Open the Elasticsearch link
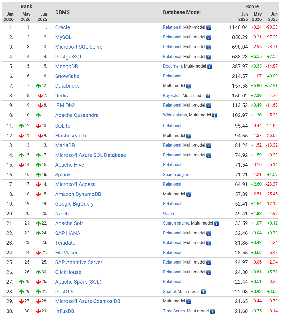 click(x=71, y=136)
